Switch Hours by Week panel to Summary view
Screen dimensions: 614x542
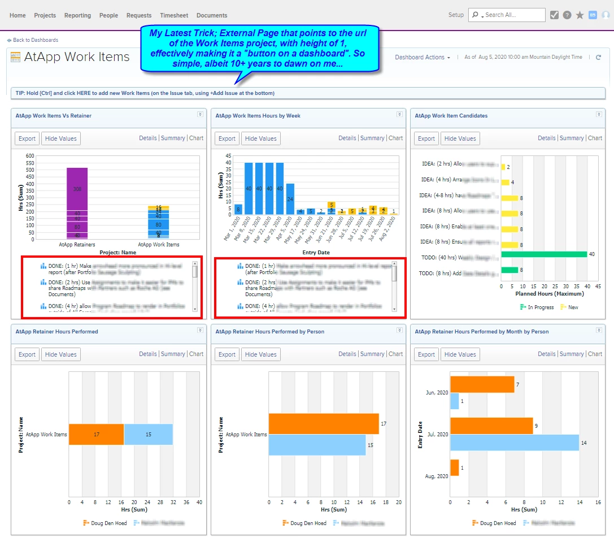(x=372, y=138)
